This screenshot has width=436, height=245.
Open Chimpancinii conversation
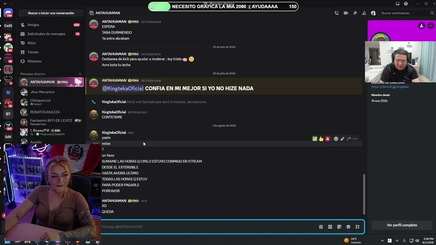51,102
